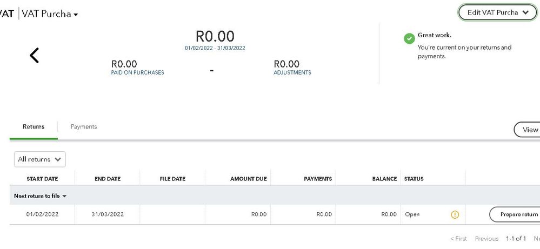Go to the Previous page link
This screenshot has height=249, width=540.
point(486,239)
